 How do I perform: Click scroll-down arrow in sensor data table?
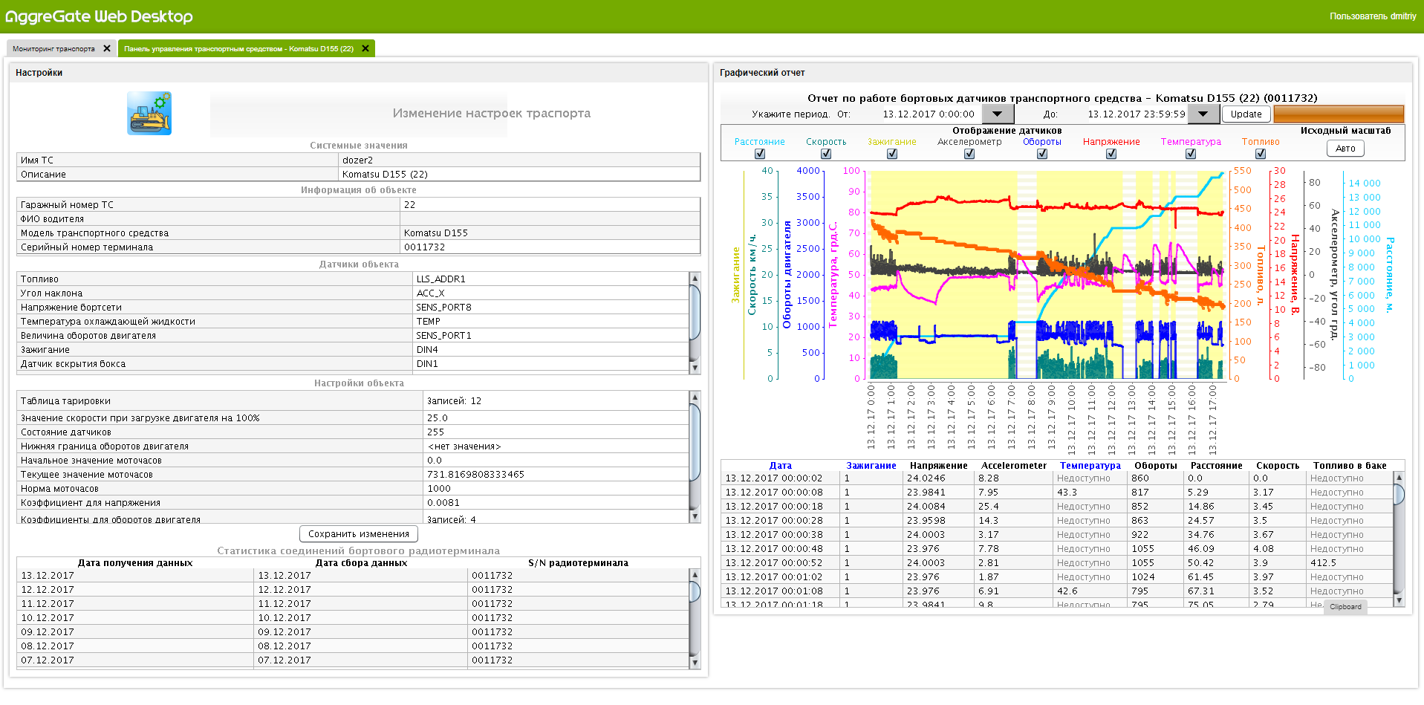[1399, 600]
